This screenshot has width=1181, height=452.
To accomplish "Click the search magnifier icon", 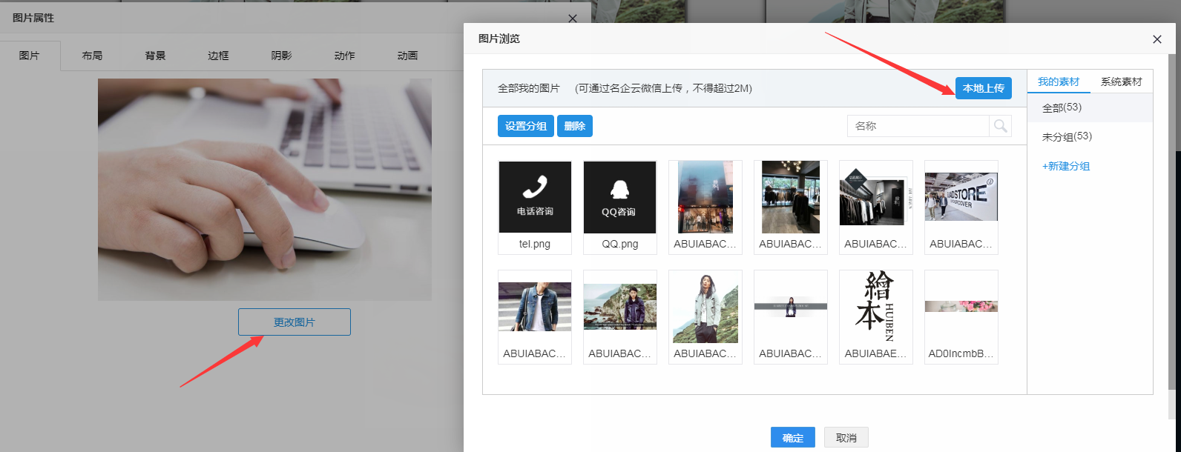I will [1000, 126].
